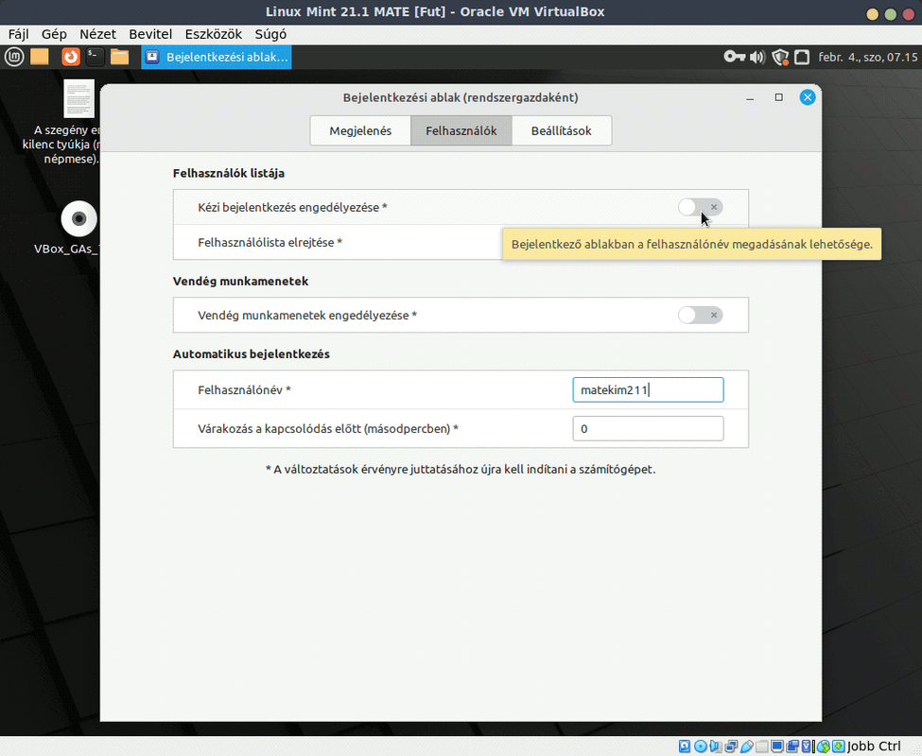
Task: Open the Bevitel menu
Action: 150,34
